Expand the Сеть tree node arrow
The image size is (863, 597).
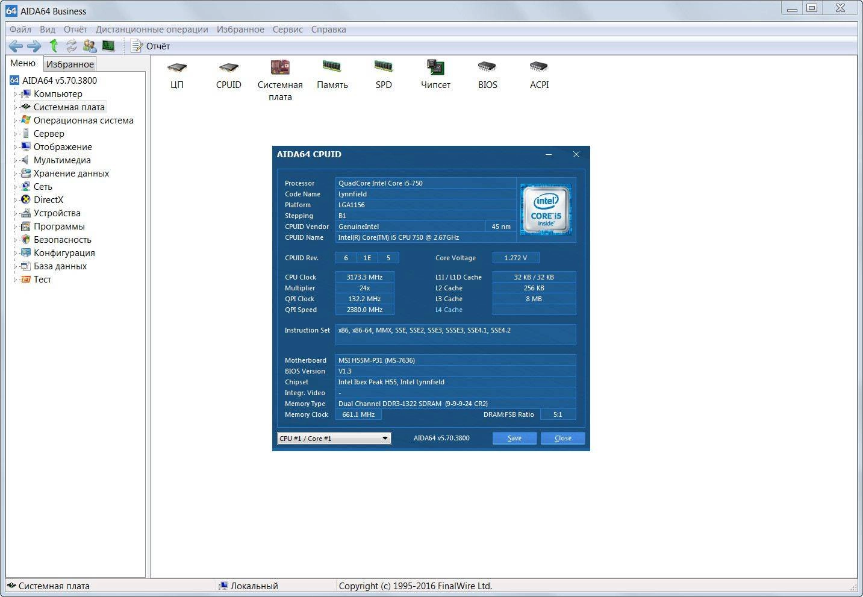15,187
